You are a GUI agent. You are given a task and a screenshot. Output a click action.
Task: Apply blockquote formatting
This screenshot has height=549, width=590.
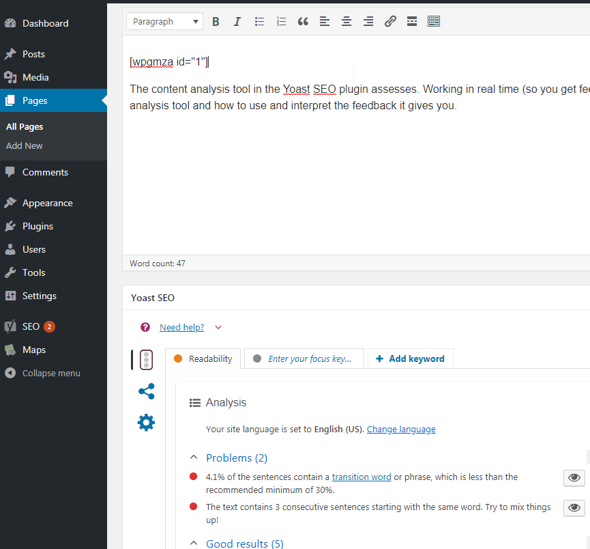click(303, 21)
